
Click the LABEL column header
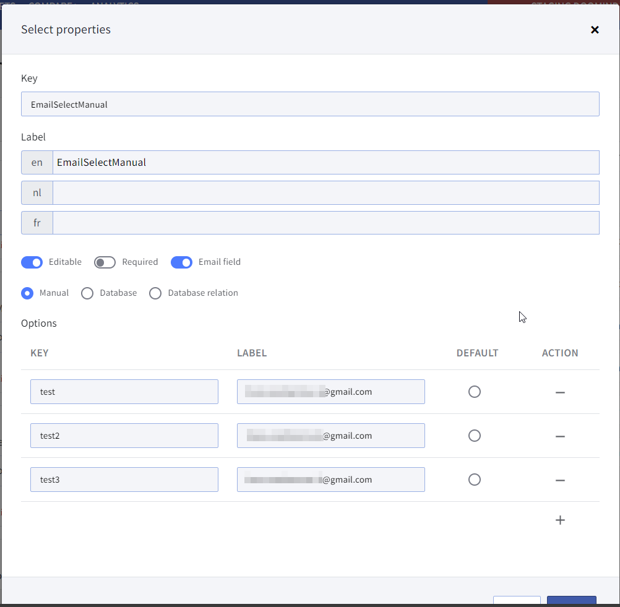coord(252,353)
